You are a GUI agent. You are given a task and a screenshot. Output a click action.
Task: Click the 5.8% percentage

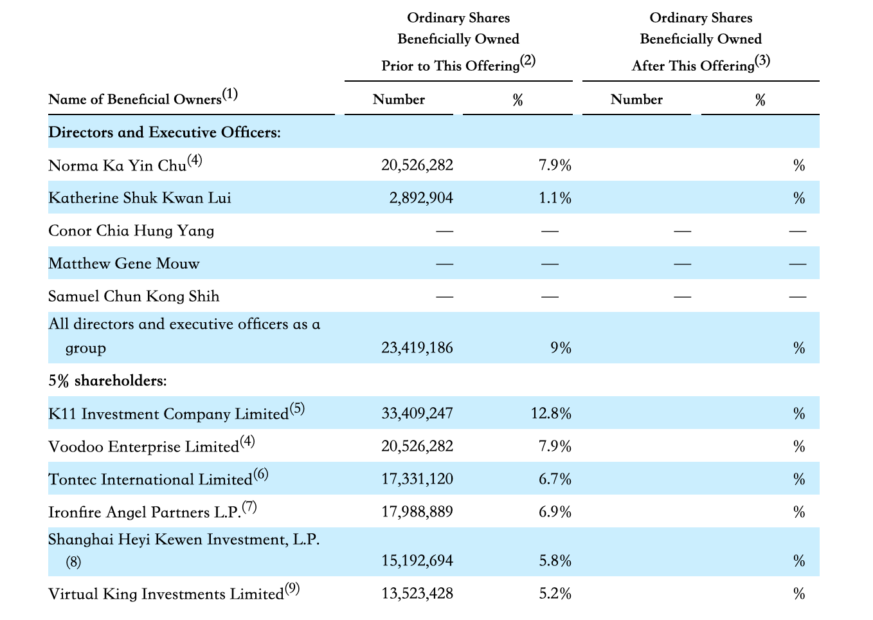[x=555, y=561]
